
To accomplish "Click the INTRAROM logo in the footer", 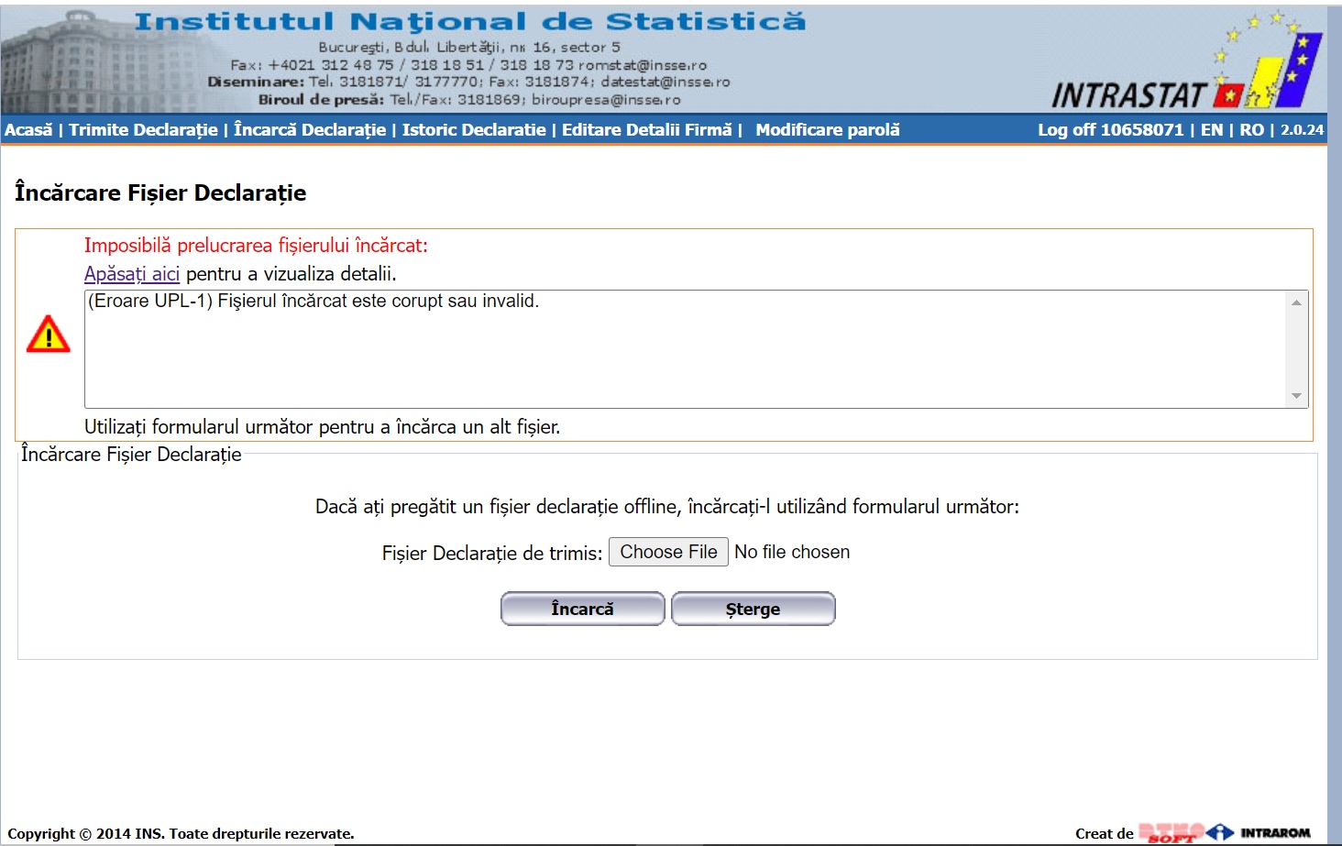I will tap(1259, 832).
